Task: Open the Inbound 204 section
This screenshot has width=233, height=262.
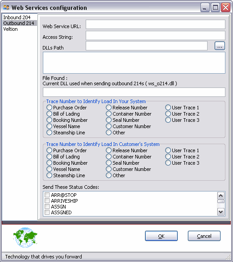Action: point(17,17)
